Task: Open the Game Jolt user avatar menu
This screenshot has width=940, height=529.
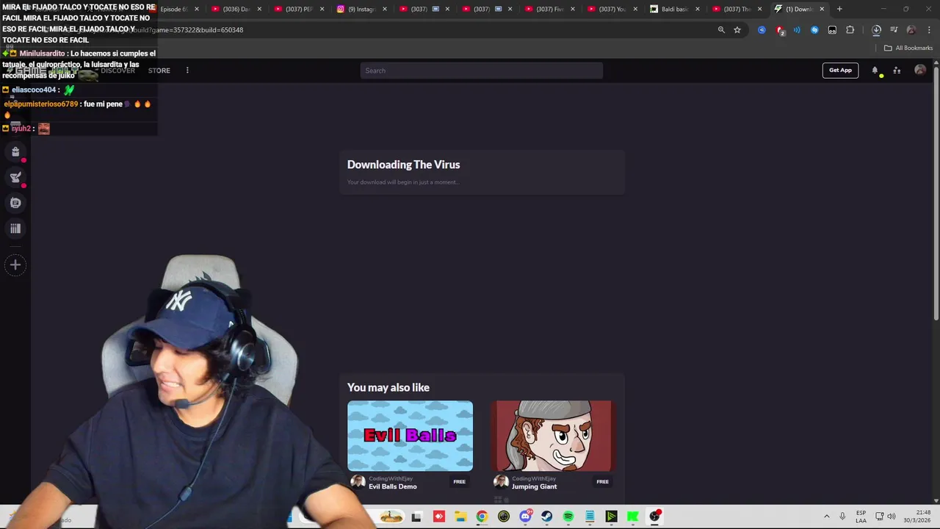Action: [x=920, y=70]
